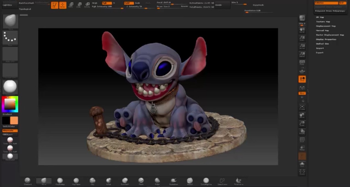Disable the Colorize polypaint toggle

pos(327,3)
